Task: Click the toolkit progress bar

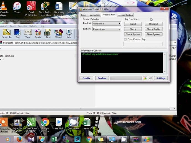Action: 126,78
